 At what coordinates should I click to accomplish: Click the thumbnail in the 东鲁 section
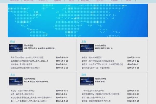click(x=87, y=48)
